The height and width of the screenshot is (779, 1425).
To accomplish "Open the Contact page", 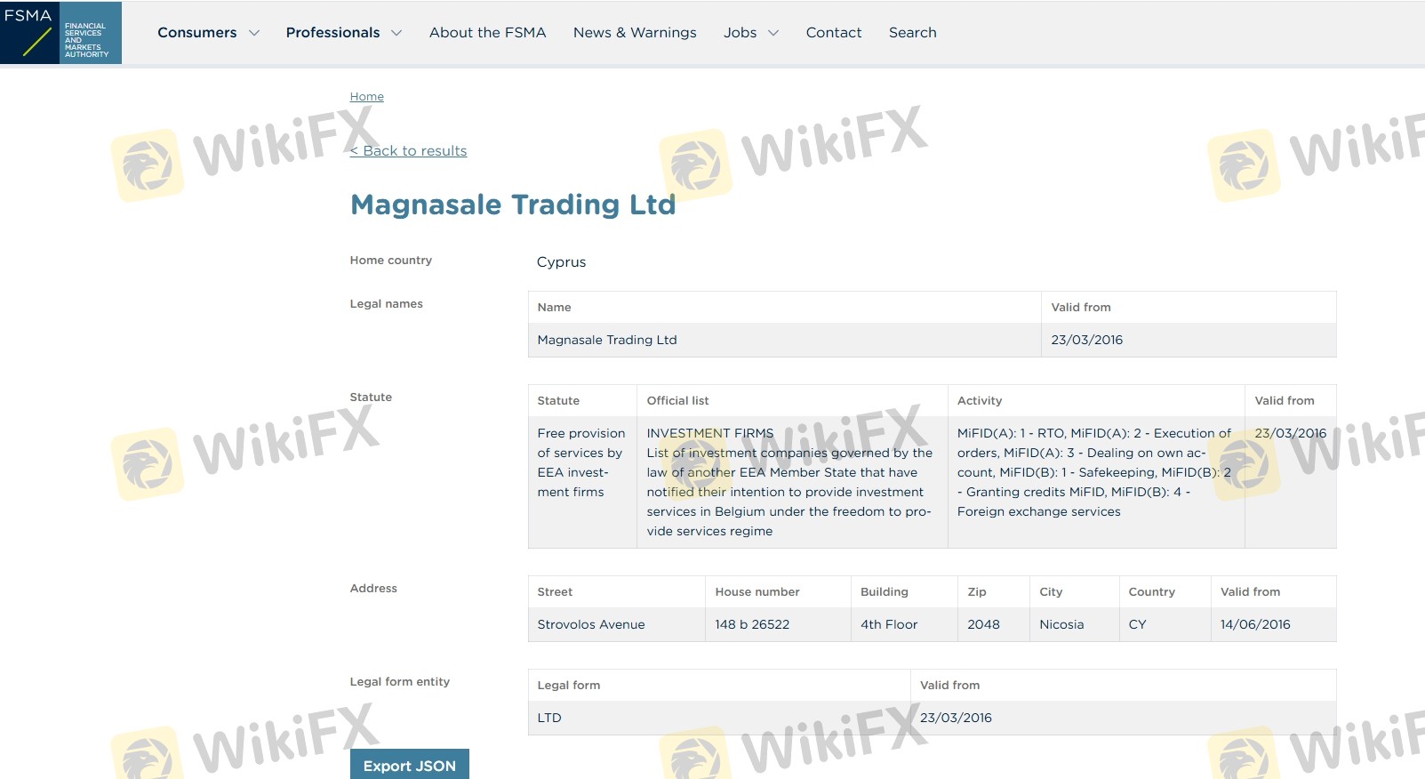I will pyautogui.click(x=834, y=33).
